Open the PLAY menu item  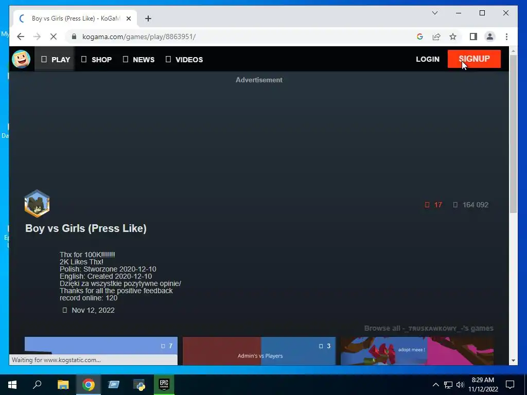click(55, 60)
